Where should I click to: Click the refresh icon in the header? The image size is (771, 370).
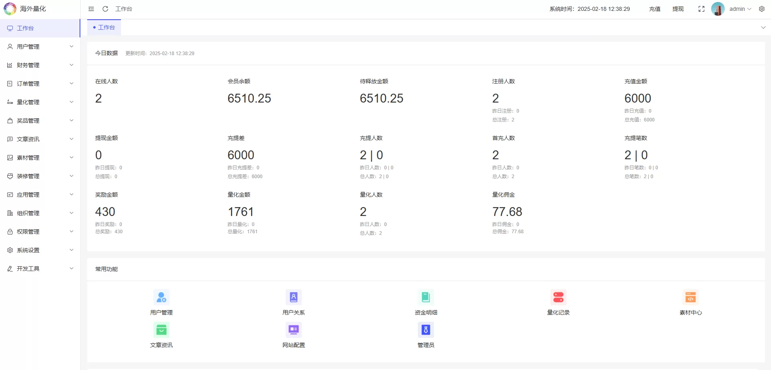[105, 9]
